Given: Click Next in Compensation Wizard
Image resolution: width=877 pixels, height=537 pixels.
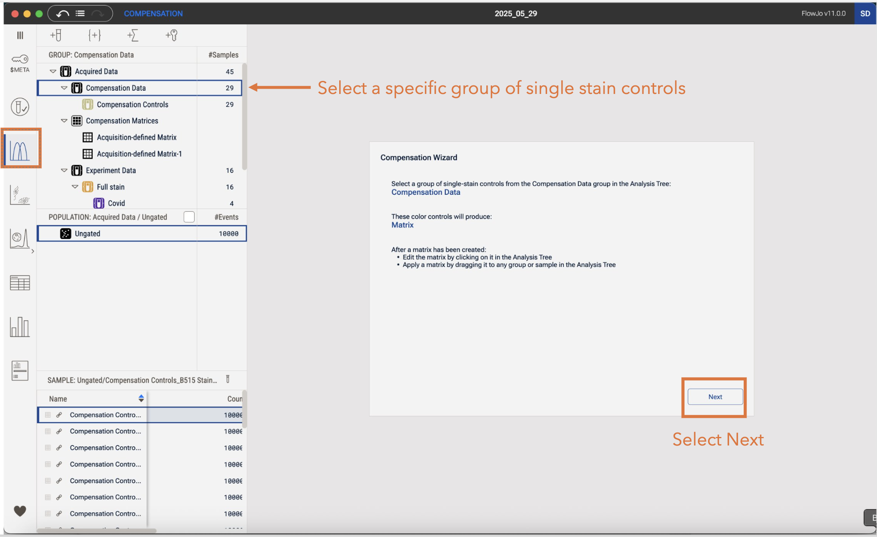Looking at the screenshot, I should coord(715,397).
